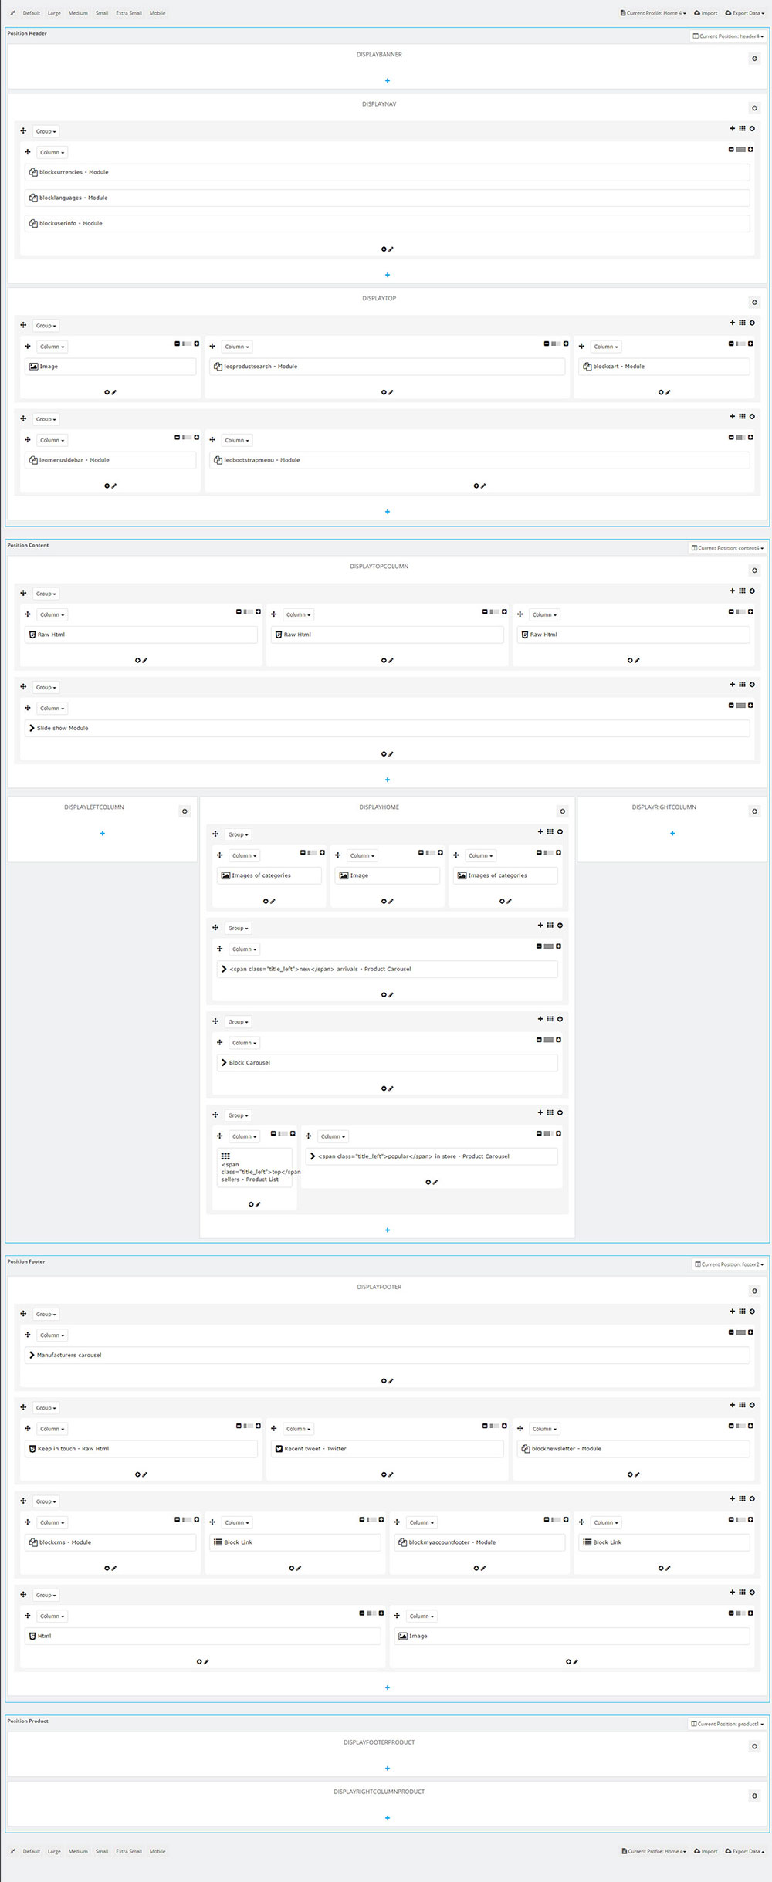Viewport: 772px width, 1882px height.
Task: Click the magic wand icon in the top toolbar
Action: [13, 13]
